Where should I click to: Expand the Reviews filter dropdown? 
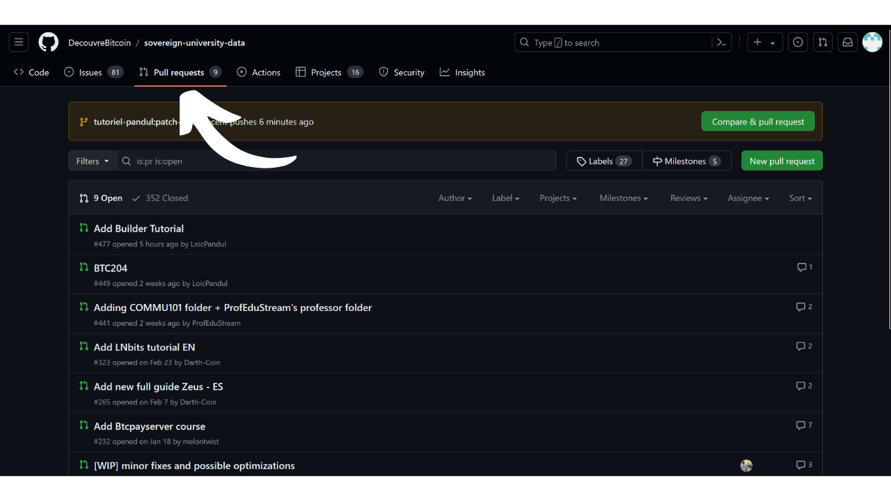pos(689,198)
